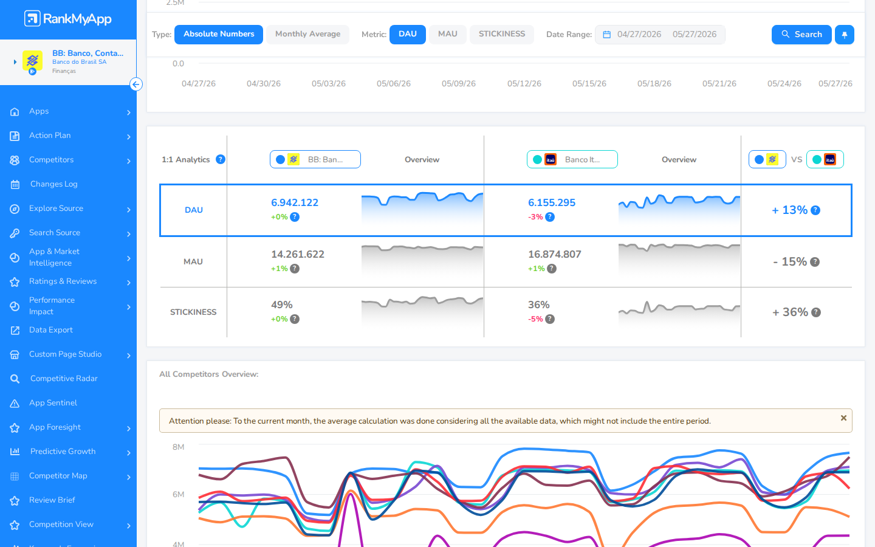Open Data Export in sidebar
Viewport: 875px width, 547px height.
coord(51,330)
